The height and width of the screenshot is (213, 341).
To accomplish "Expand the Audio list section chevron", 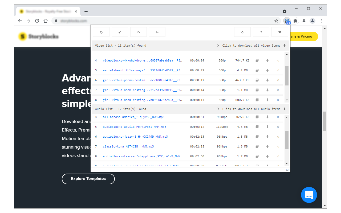I will point(218,109).
